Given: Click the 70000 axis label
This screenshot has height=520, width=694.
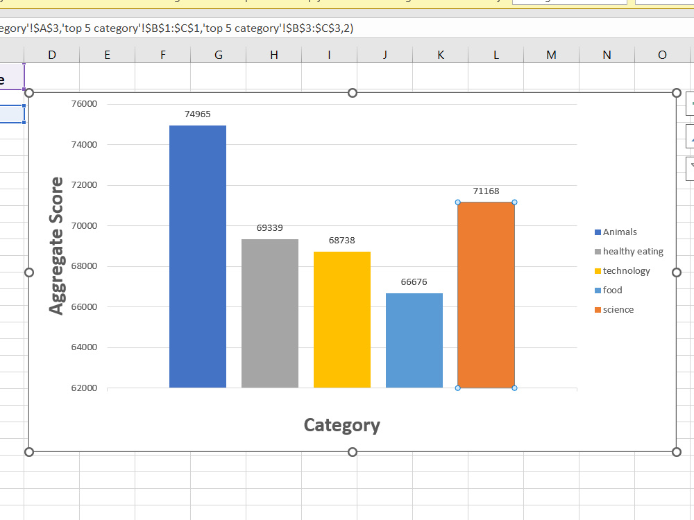Looking at the screenshot, I should (84, 225).
